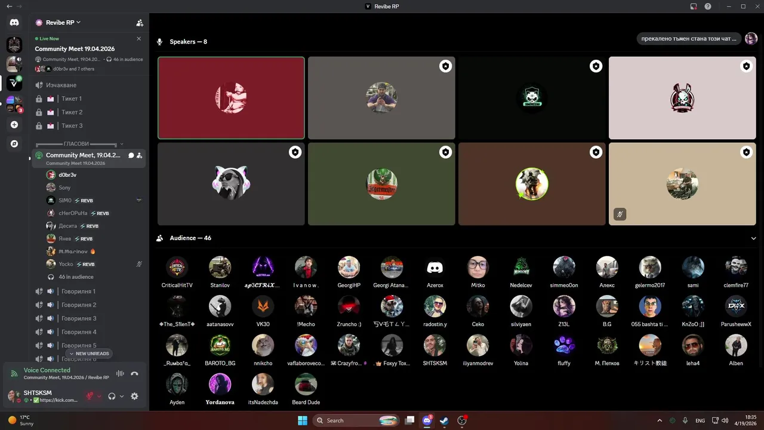Viewport: 764px width, 430px height.
Task: Open Discord Direct Messages home icon
Action: click(14, 23)
